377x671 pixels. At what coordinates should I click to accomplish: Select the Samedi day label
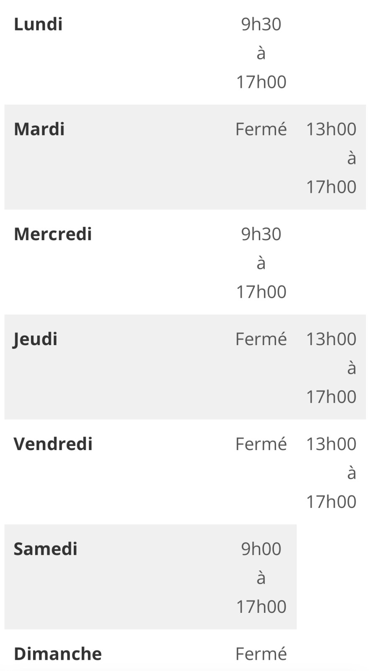coord(46,549)
